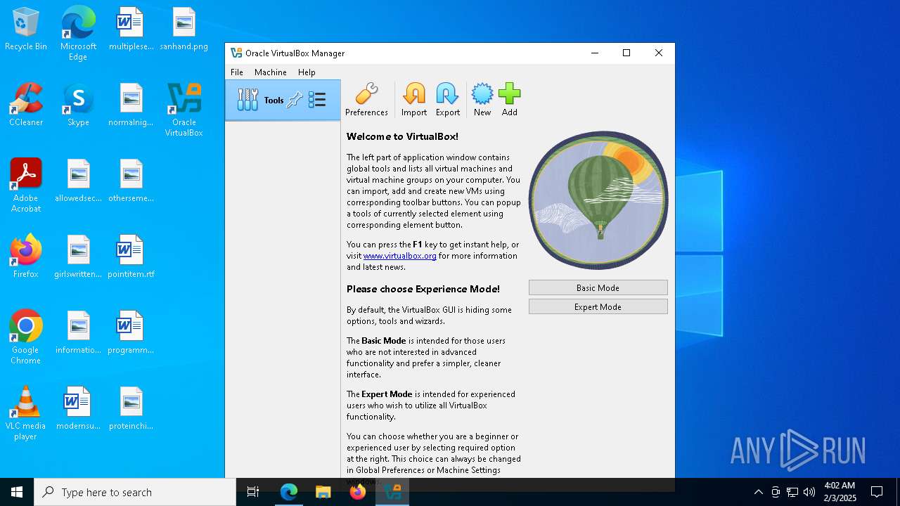
Task: Open the clock showing 4:02 AM
Action: click(840, 492)
